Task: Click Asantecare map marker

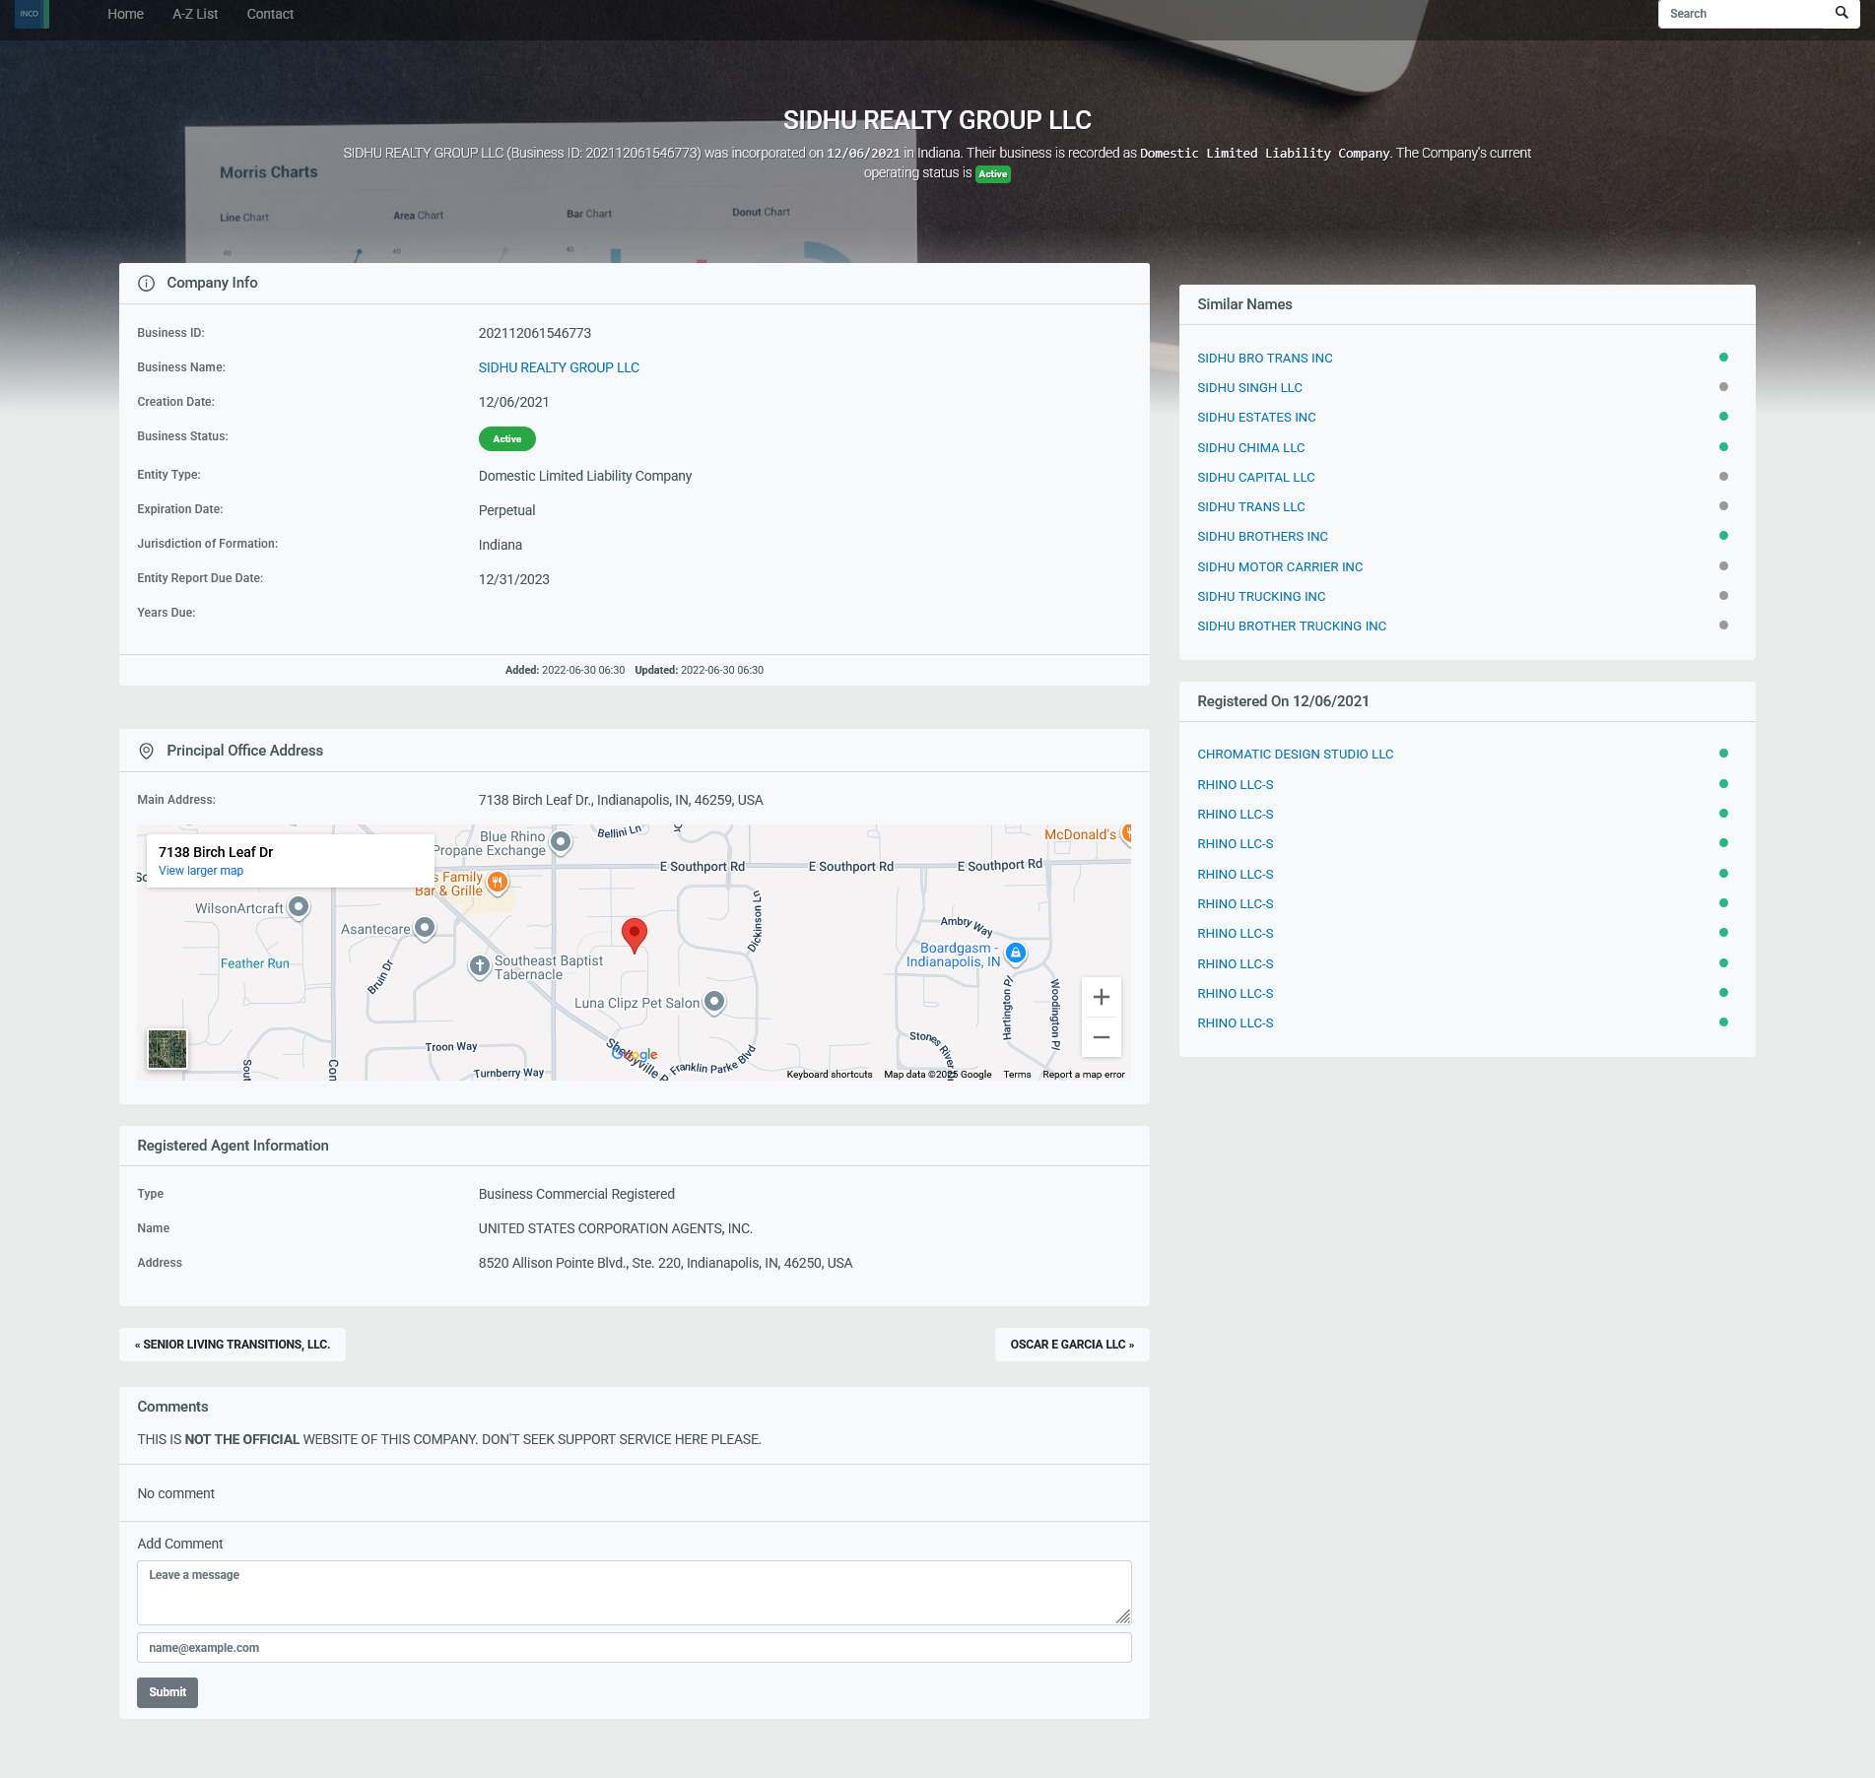Action: pyautogui.click(x=425, y=928)
